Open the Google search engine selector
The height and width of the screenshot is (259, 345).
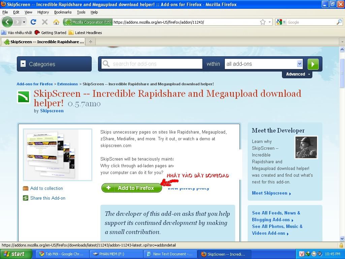coord(281,22)
